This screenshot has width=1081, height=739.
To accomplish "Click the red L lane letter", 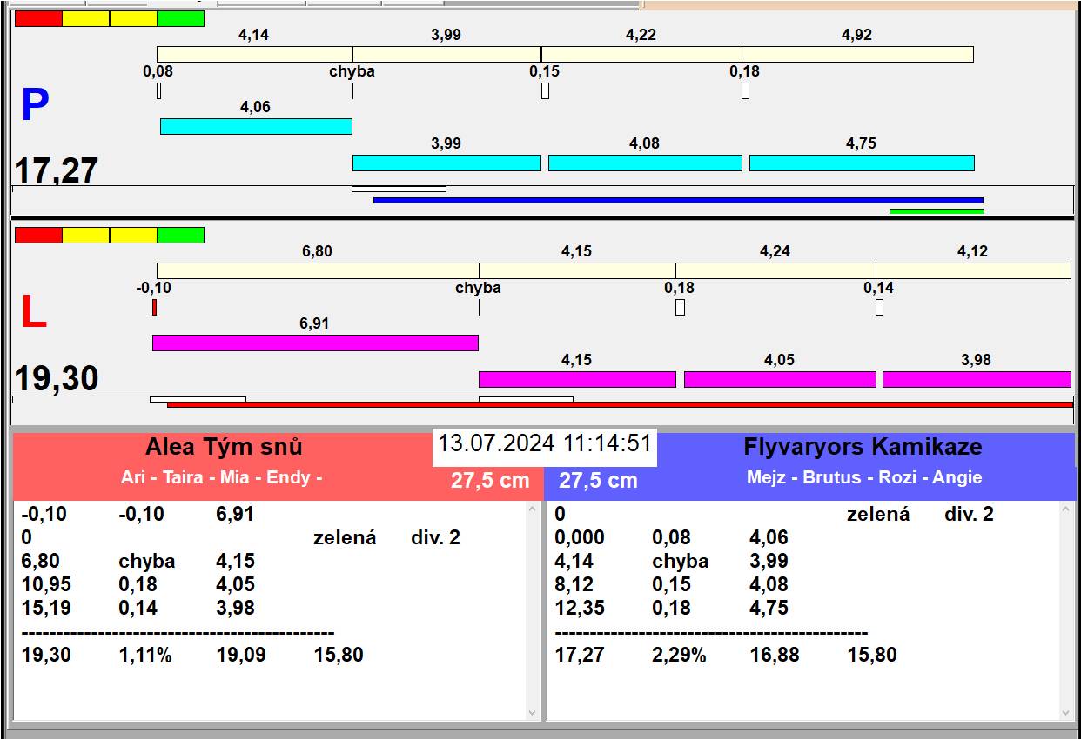I will pyautogui.click(x=33, y=313).
